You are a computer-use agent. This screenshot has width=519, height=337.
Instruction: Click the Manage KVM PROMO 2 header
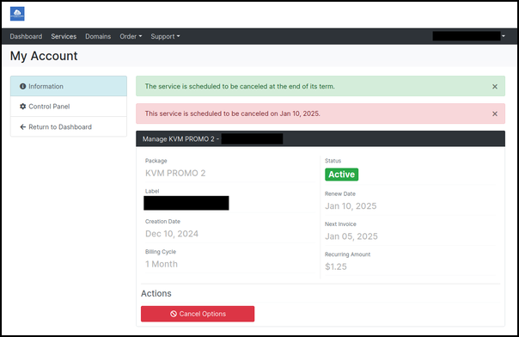click(321, 138)
